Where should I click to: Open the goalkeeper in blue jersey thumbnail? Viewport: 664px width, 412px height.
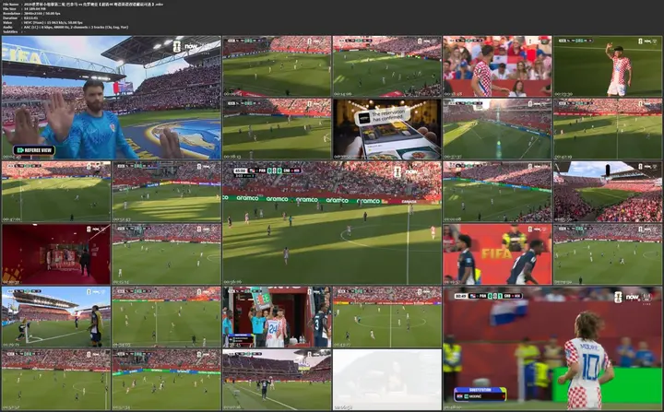pyautogui.click(x=112, y=98)
